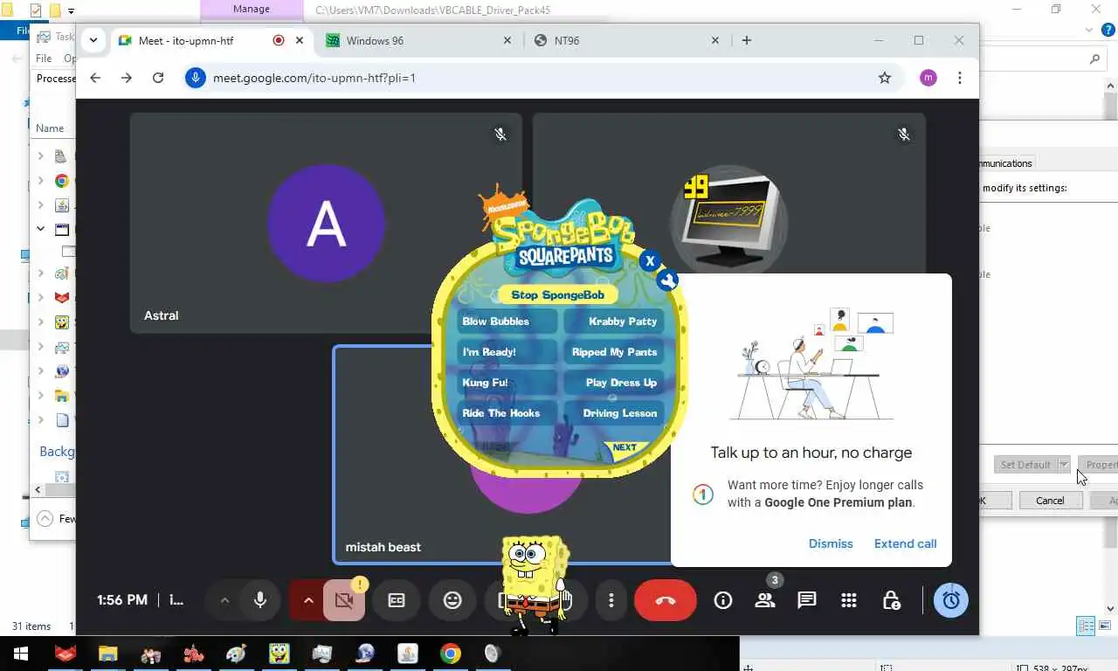This screenshot has height=671, width=1118.
Task: Open the activities grid icon
Action: point(849,600)
